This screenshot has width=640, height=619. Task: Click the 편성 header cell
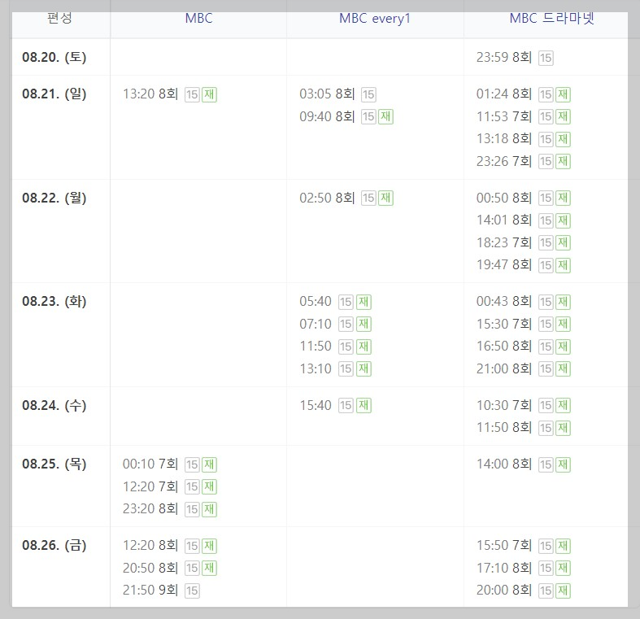pos(60,19)
